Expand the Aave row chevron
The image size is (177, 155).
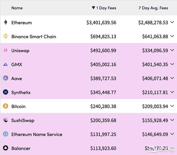pyautogui.click(x=172, y=78)
